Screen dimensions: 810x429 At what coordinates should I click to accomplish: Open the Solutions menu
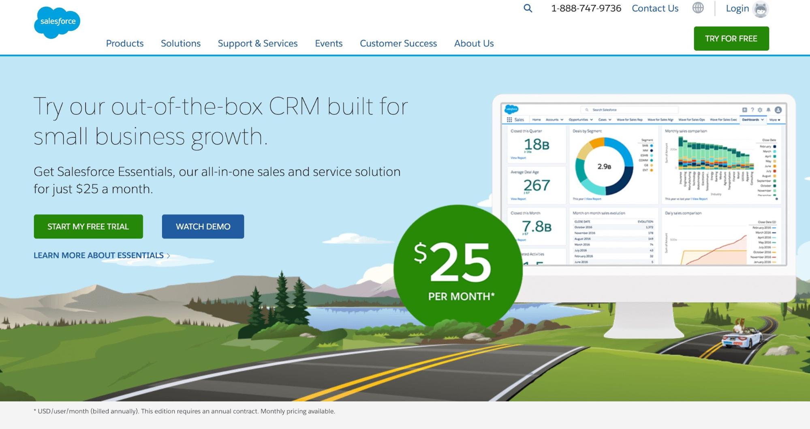pos(181,43)
